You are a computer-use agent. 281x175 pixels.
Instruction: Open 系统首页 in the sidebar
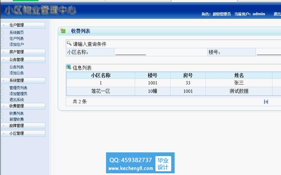[x=16, y=33]
